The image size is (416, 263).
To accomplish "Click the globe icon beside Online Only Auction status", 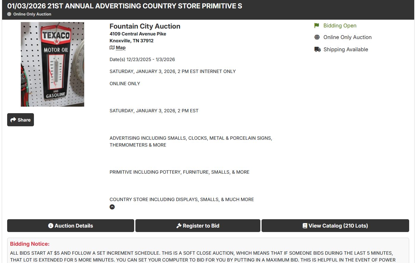I will 317,37.
